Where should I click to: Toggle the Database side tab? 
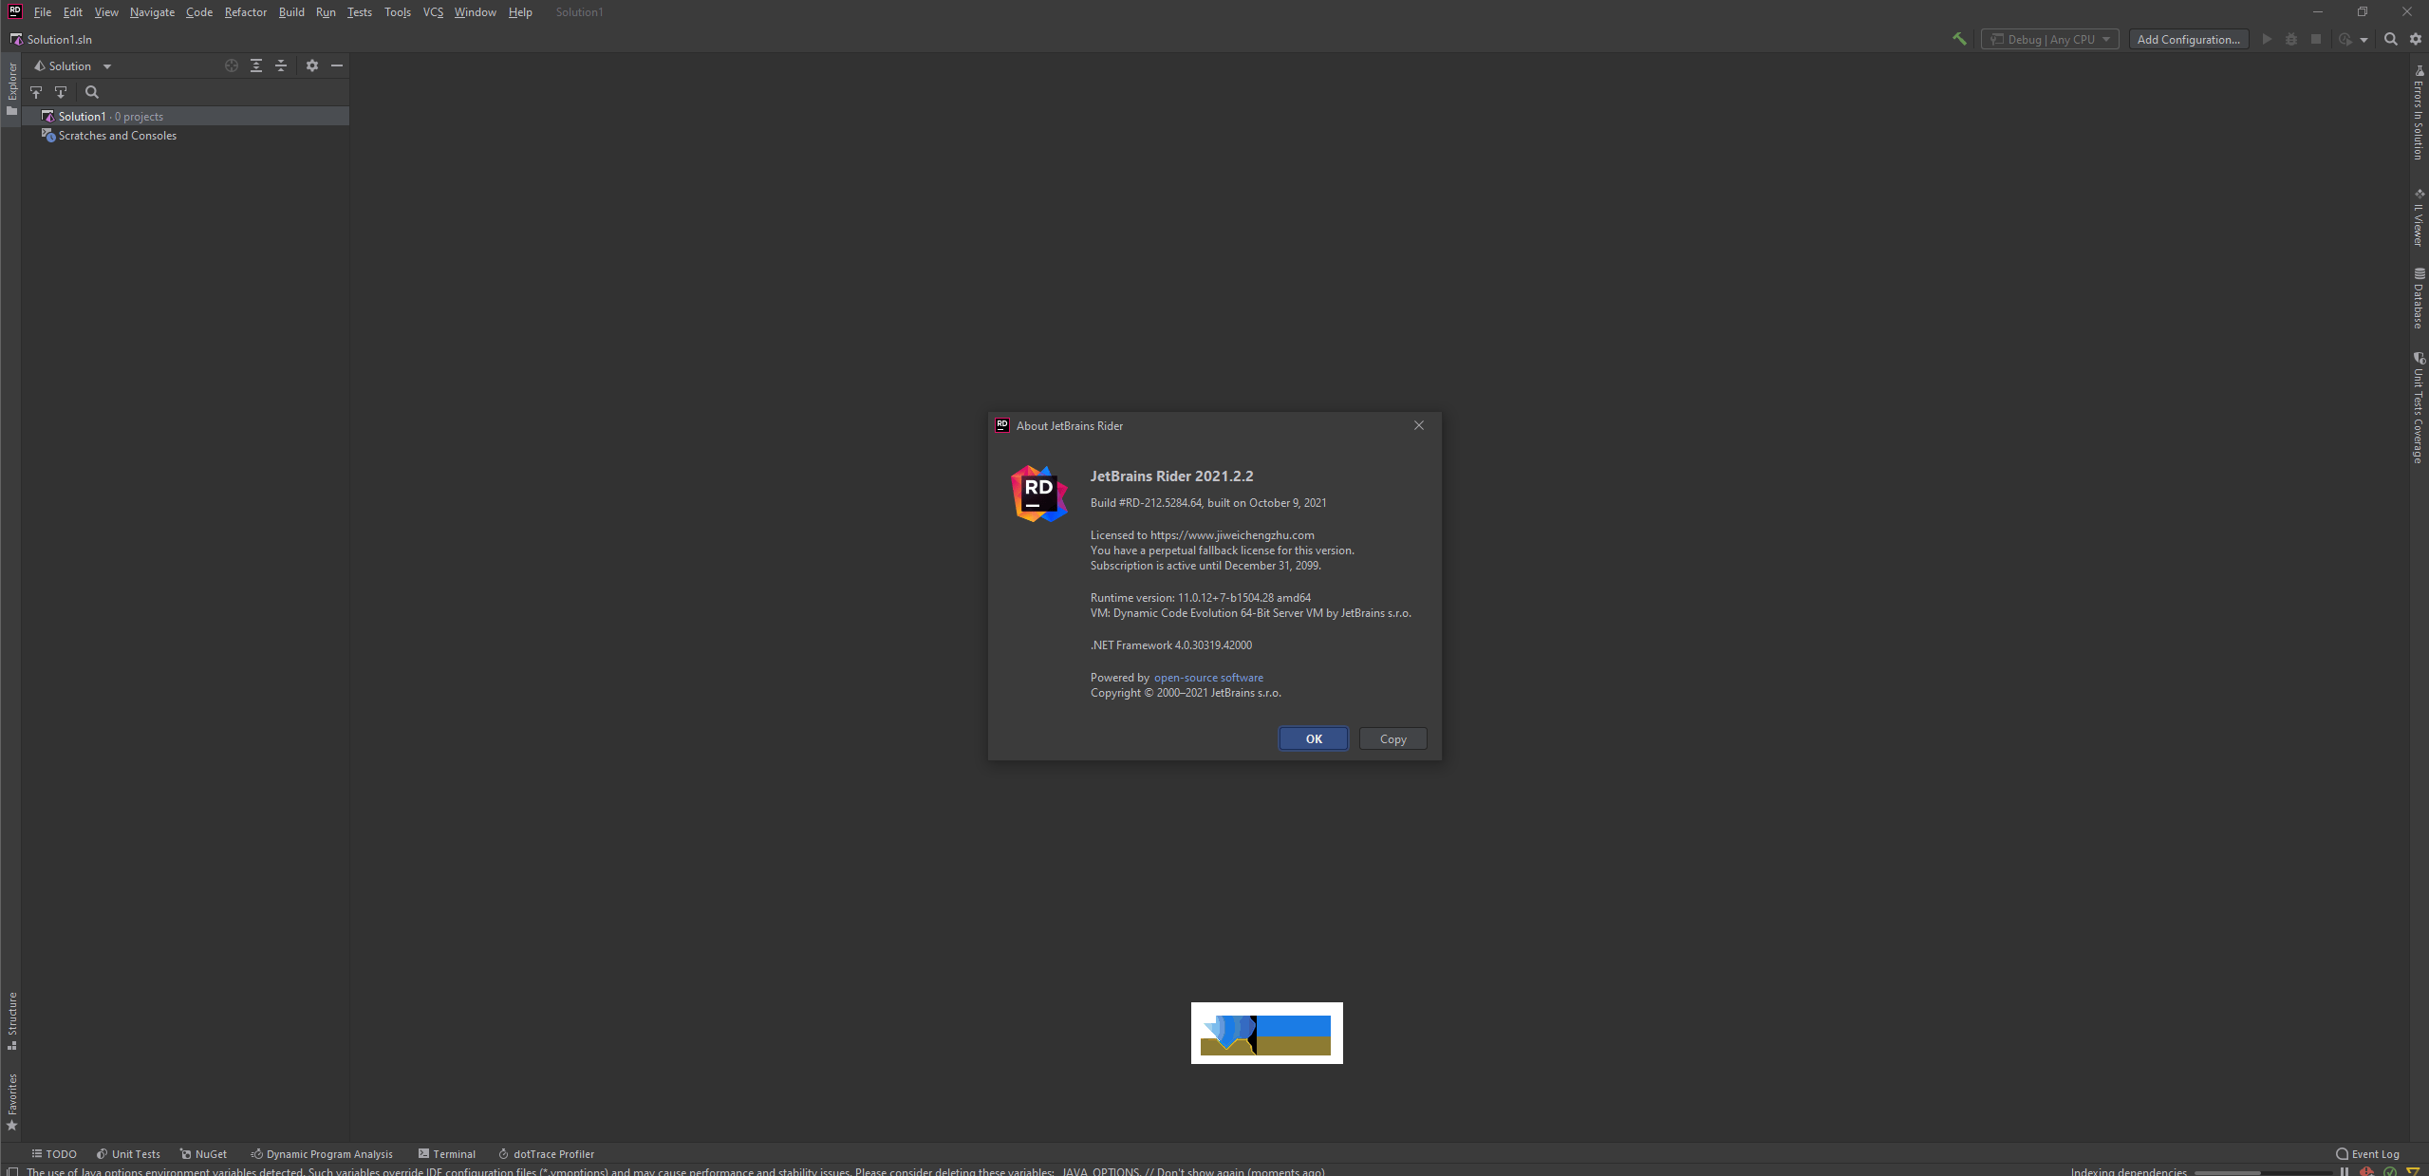(2418, 298)
